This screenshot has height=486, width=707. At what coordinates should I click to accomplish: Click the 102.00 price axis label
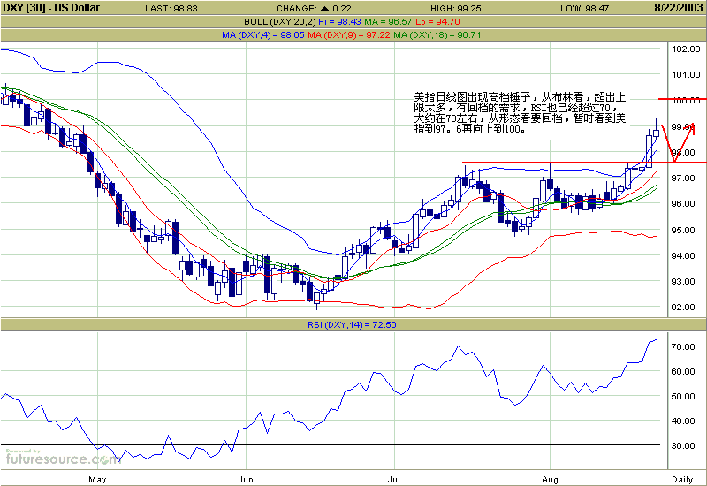point(686,49)
